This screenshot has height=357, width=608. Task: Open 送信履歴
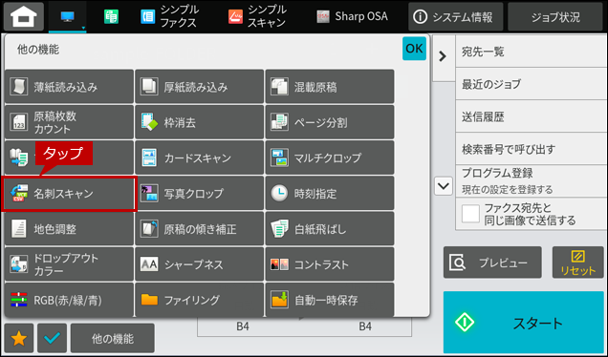coord(532,116)
